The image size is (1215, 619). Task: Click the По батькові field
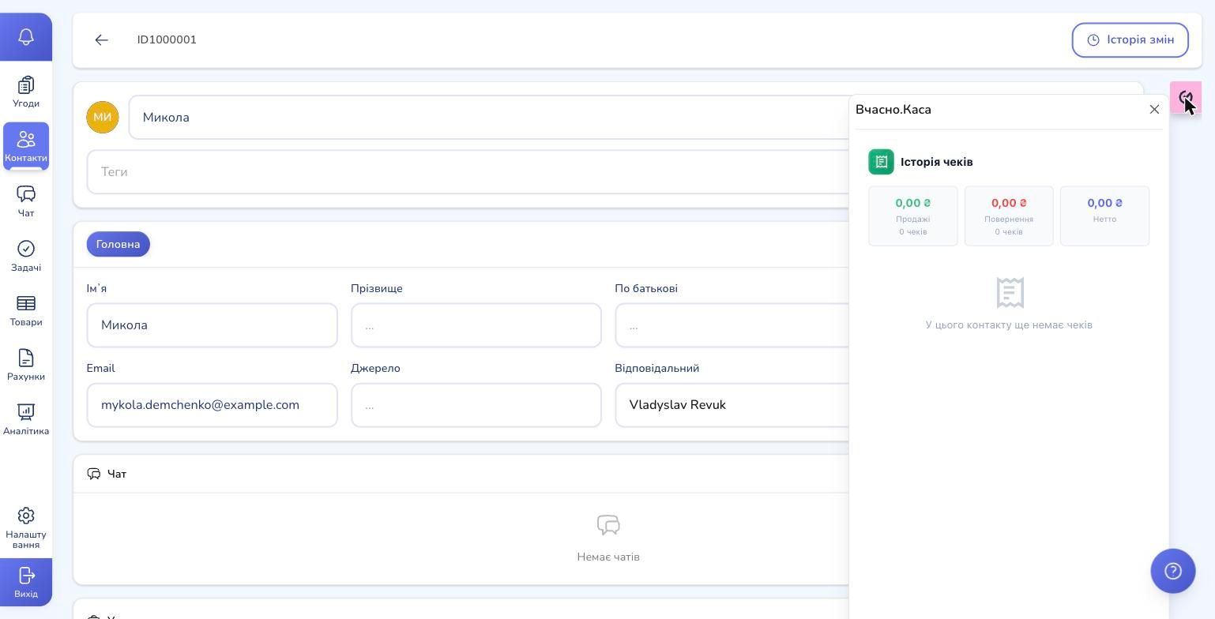pyautogui.click(x=732, y=325)
